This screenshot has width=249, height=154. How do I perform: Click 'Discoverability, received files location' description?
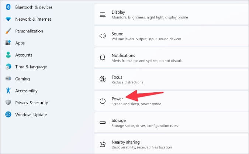tap(142, 147)
